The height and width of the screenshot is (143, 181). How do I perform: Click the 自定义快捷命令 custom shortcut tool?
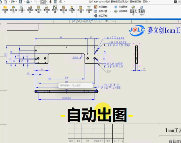133,10
